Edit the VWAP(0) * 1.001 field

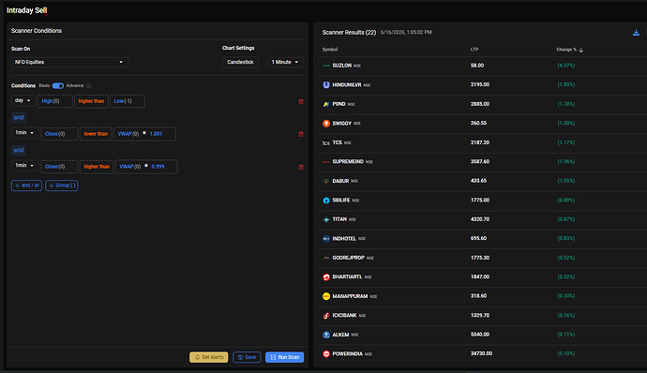144,134
